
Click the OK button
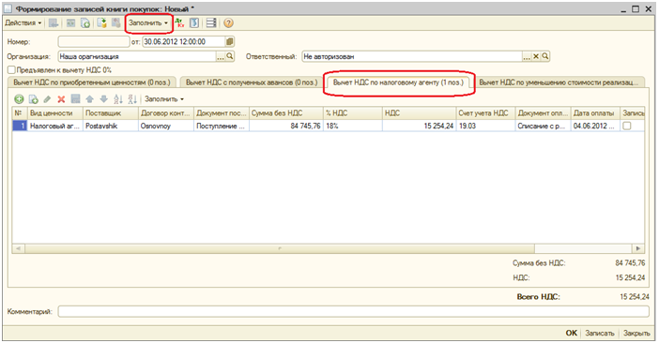pyautogui.click(x=571, y=333)
